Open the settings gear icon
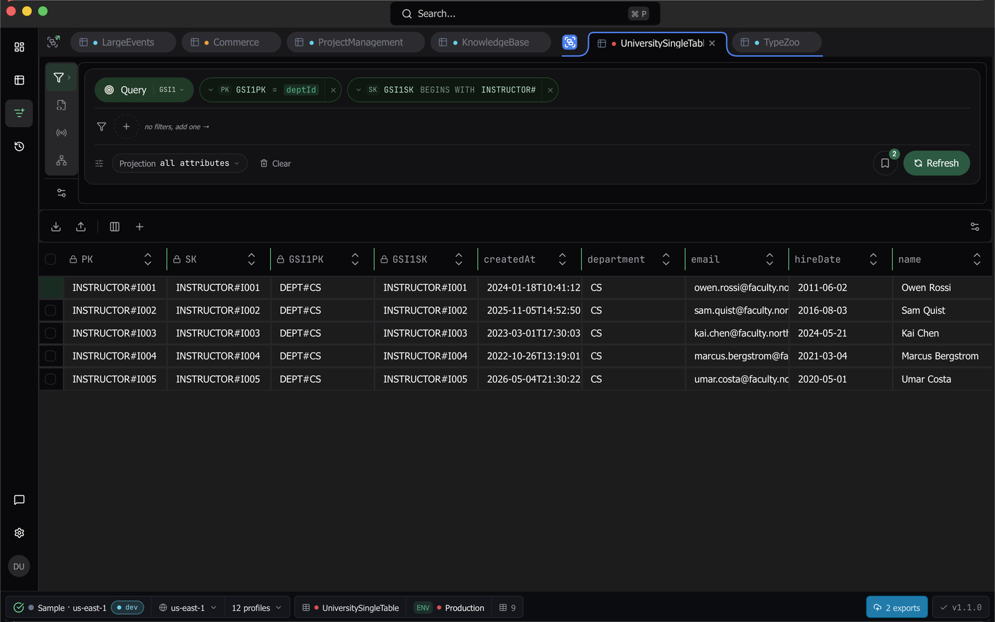Image resolution: width=995 pixels, height=622 pixels. [x=19, y=533]
